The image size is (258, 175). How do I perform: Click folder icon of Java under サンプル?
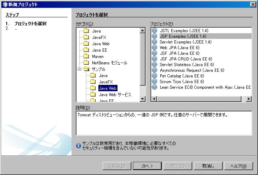(93, 75)
